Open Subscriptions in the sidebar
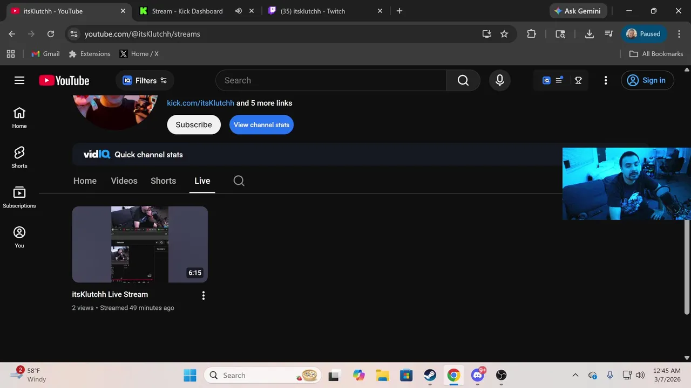The image size is (691, 388). [x=19, y=197]
